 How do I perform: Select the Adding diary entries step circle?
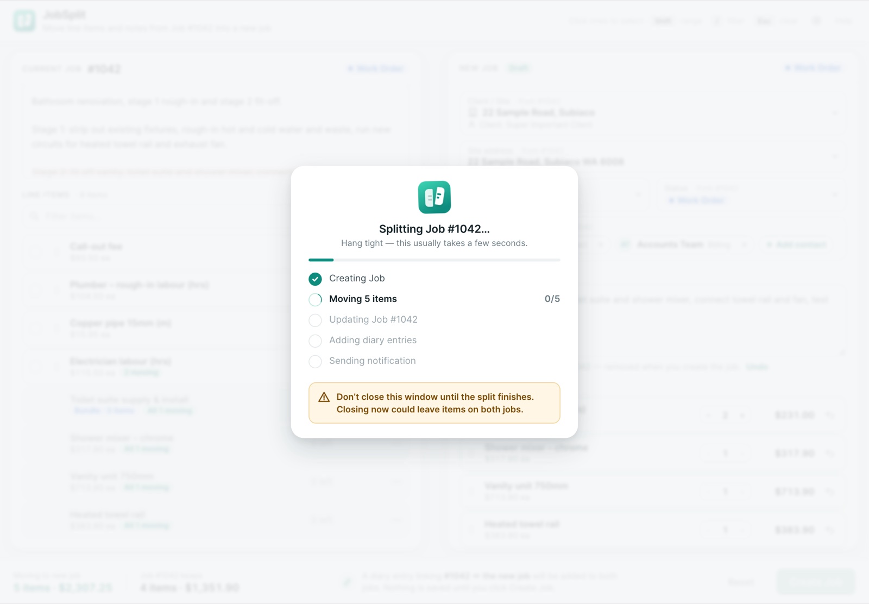(315, 341)
